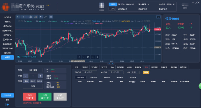
Task: Click the yellow 查询 query button
Action: pyautogui.click(x=146, y=72)
